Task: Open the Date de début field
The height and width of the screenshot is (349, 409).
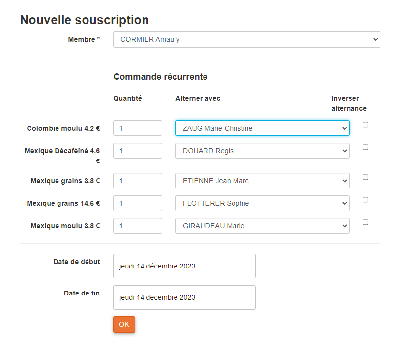Action: tap(184, 266)
